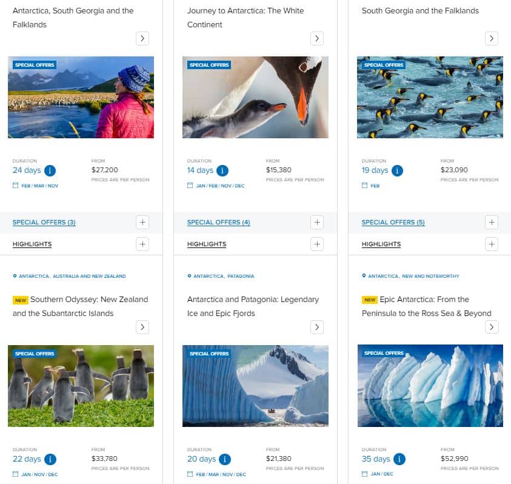Expand Highlights under the 24-day trip
This screenshot has height=484, width=511.
pyautogui.click(x=142, y=244)
